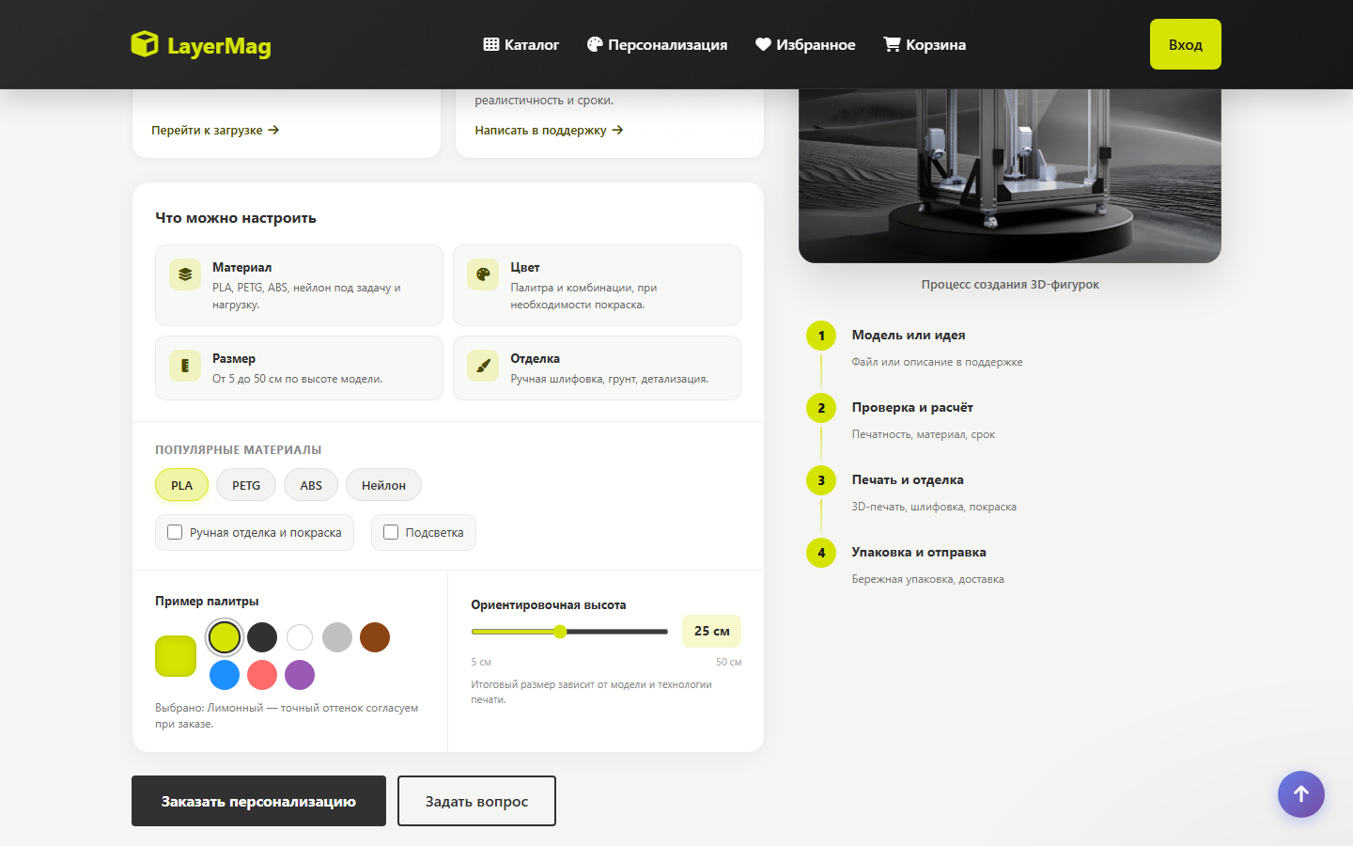Click the Отделка brush icon
Viewport: 1353px width, 846px height.
point(483,366)
